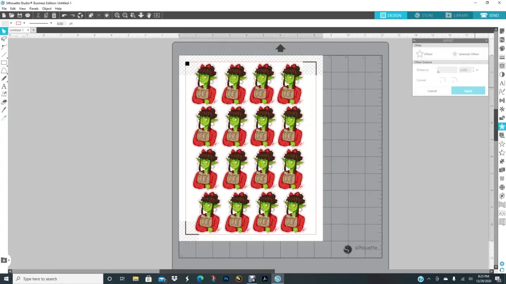This screenshot has width=506, height=284.
Task: Click the Offset button in Offset panel
Action: (x=425, y=54)
